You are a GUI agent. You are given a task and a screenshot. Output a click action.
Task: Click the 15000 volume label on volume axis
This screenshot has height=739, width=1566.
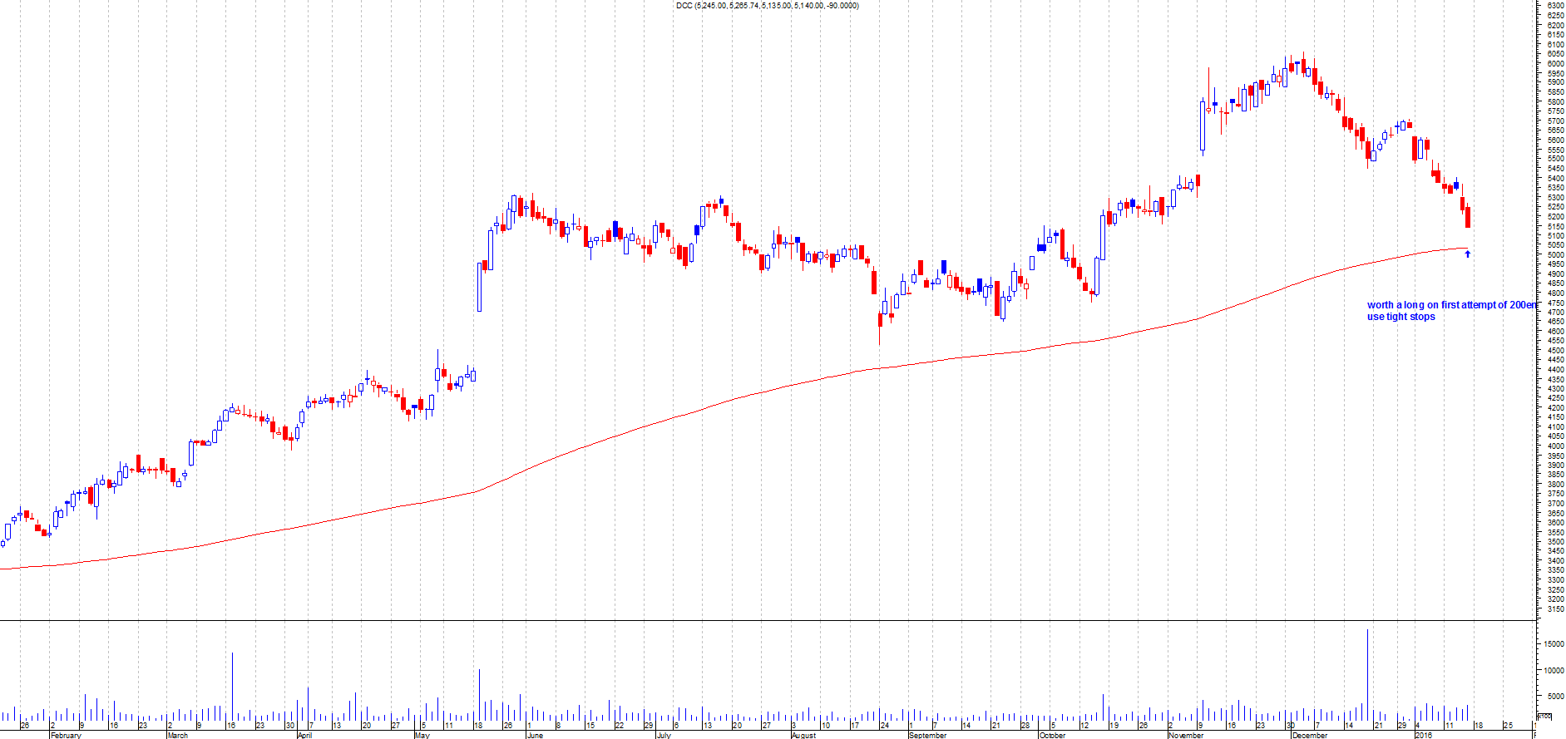1554,644
